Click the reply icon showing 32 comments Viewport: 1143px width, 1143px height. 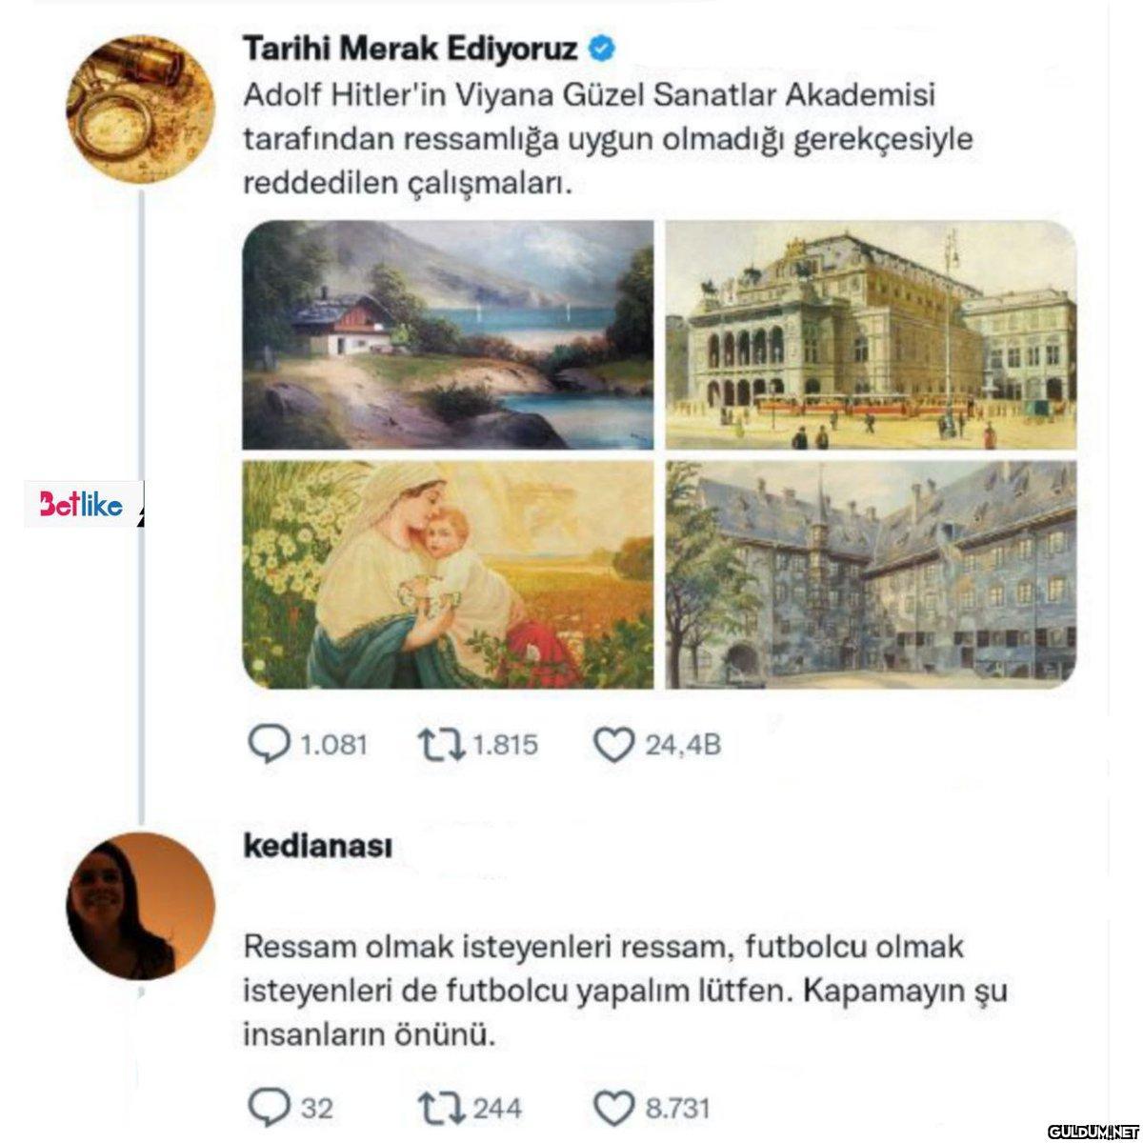point(269,1108)
